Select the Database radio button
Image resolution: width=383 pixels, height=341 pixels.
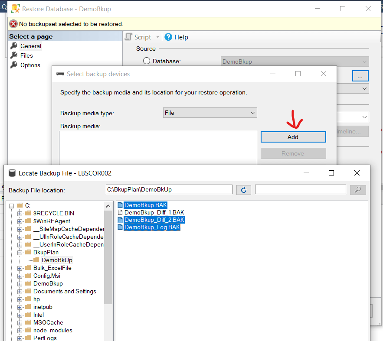pos(147,62)
